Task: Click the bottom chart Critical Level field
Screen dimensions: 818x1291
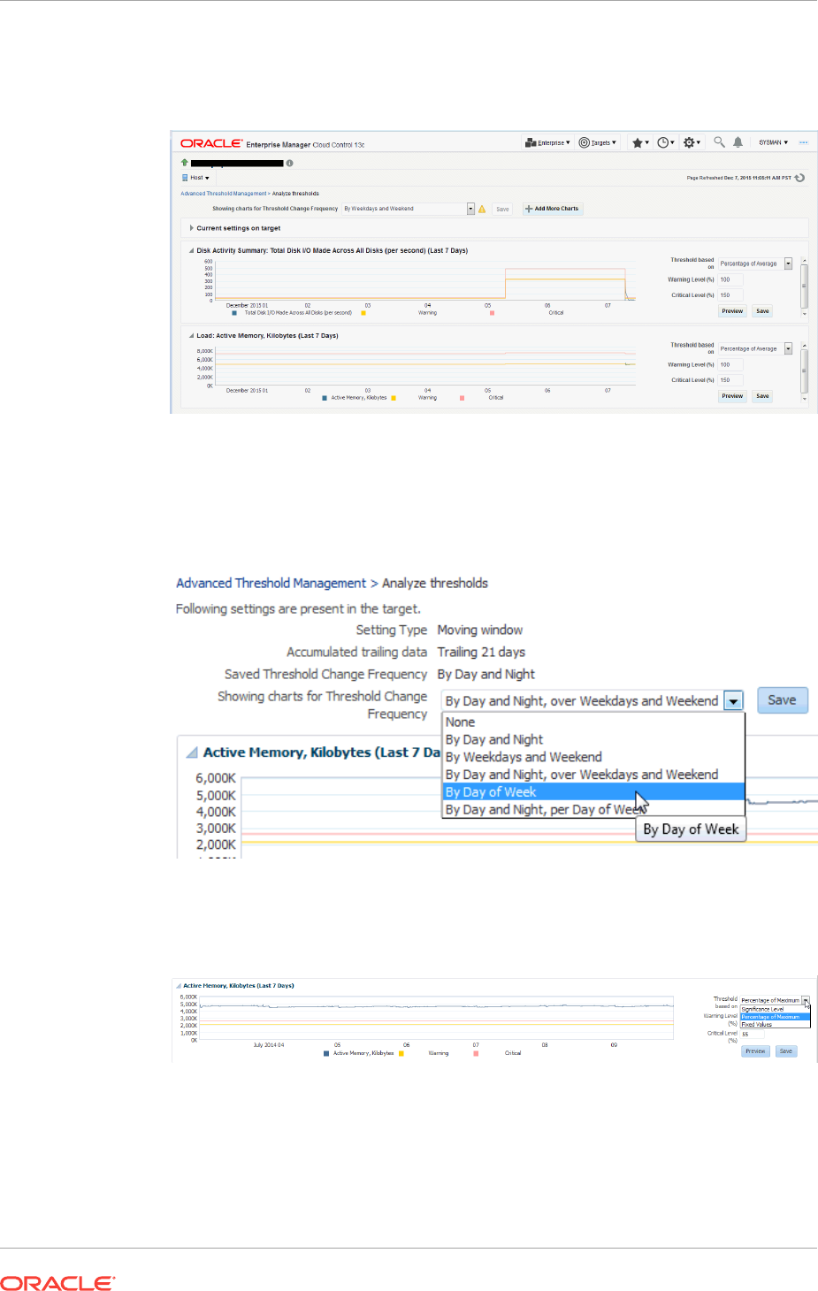Action: pyautogui.click(x=753, y=1034)
